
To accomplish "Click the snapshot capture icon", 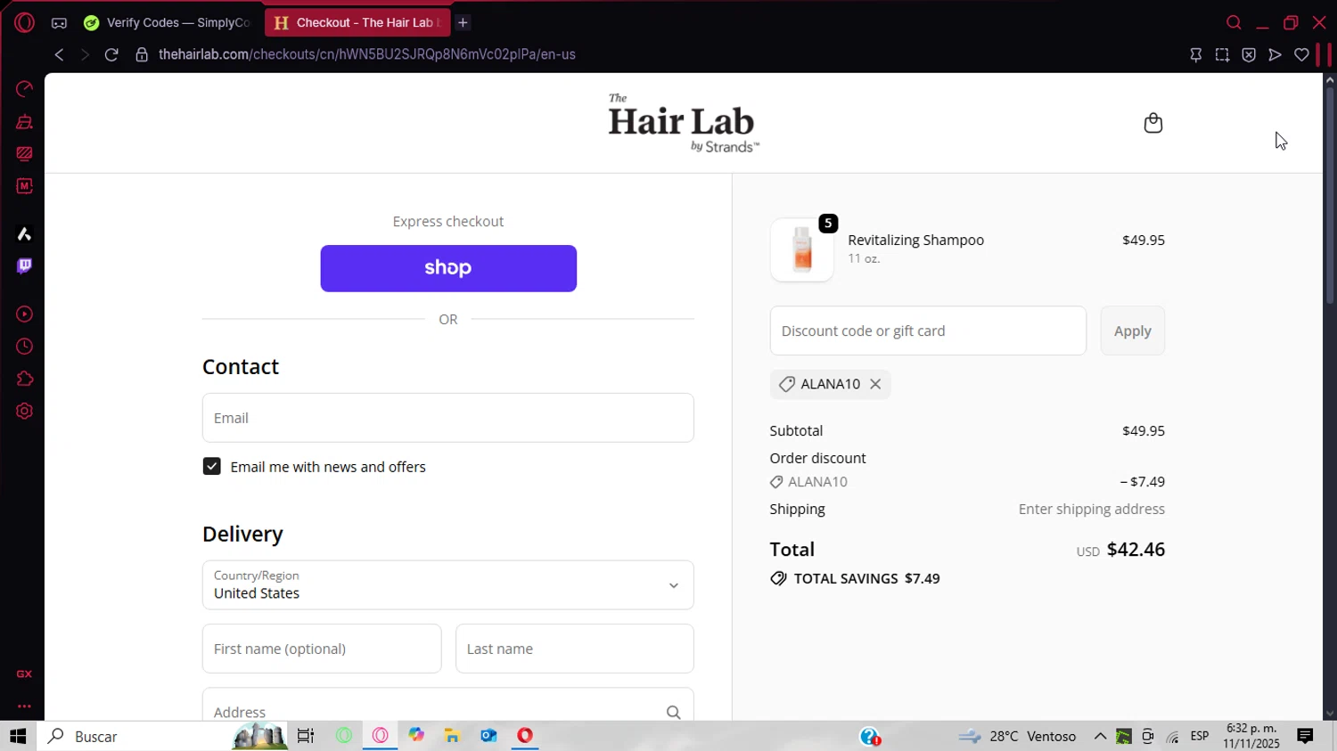I will tap(1222, 55).
